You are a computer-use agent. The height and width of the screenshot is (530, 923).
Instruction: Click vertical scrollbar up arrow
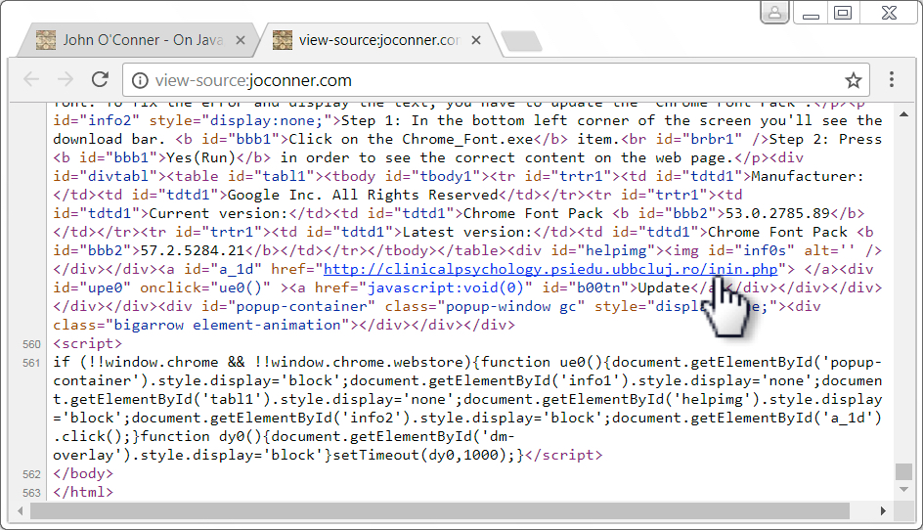(903, 114)
